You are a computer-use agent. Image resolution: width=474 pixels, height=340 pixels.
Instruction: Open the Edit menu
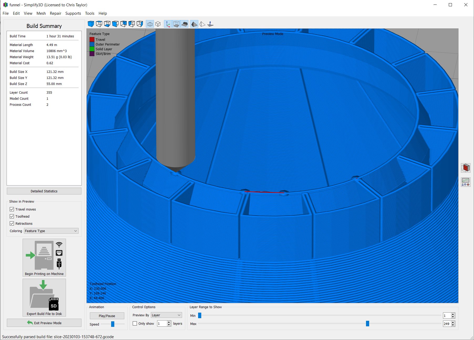[x=16, y=13]
